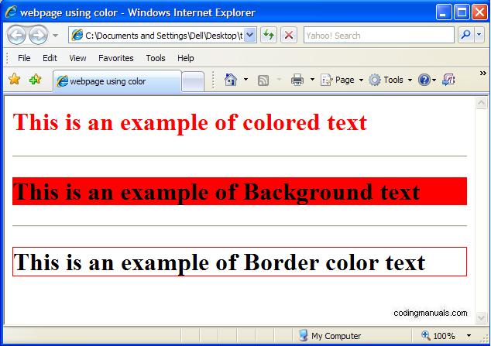Open the Edit menu

coord(50,58)
